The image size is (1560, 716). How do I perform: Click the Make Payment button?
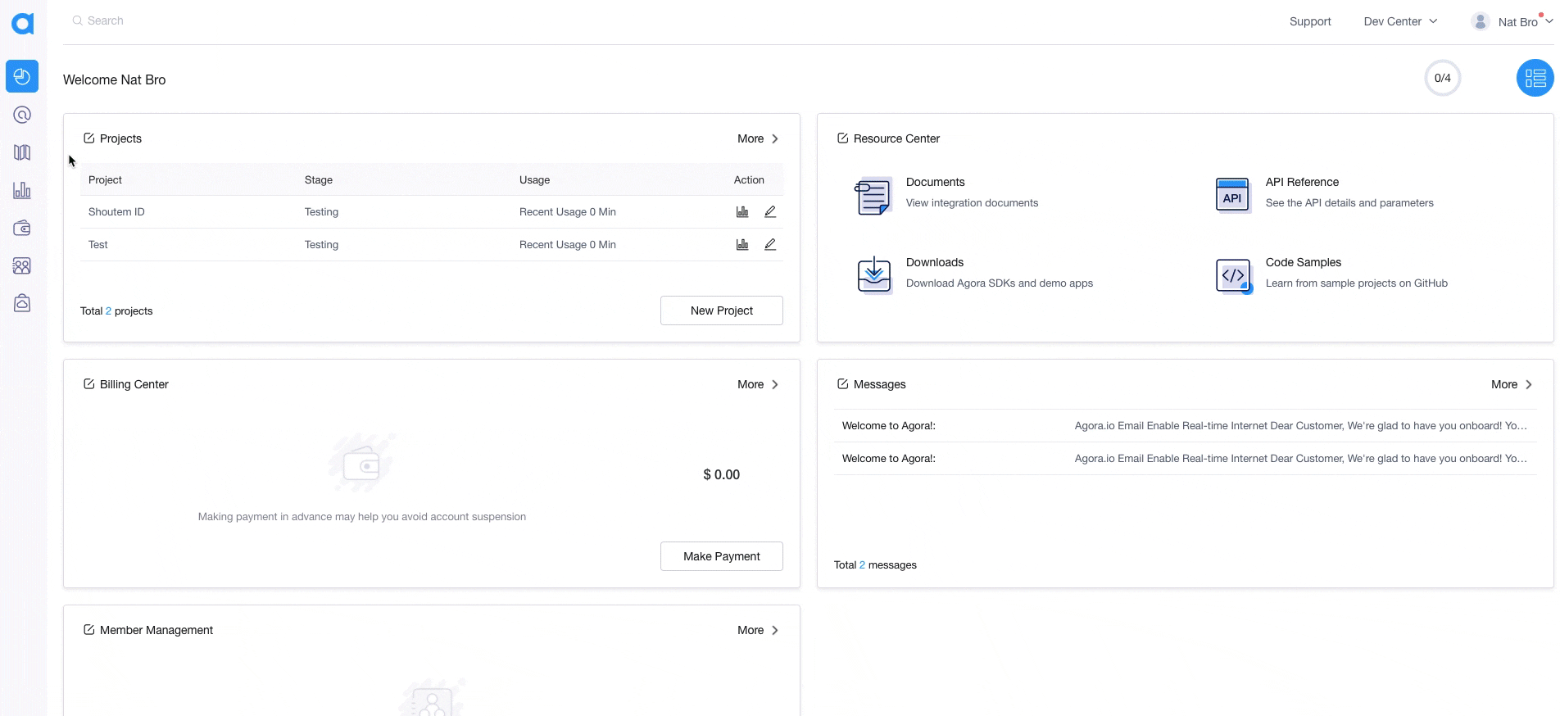[x=722, y=556]
